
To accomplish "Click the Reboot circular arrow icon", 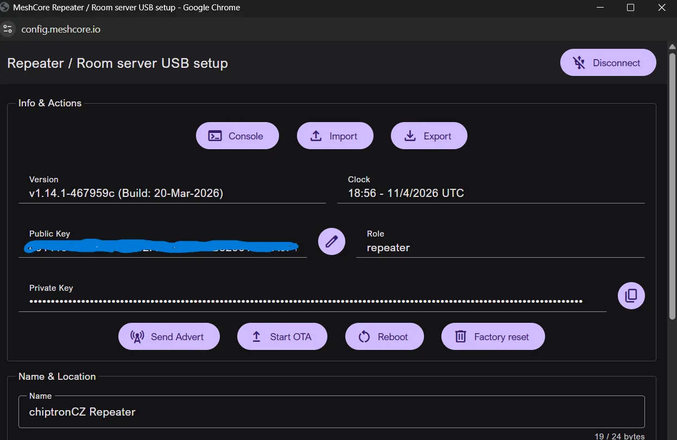I will coord(364,337).
